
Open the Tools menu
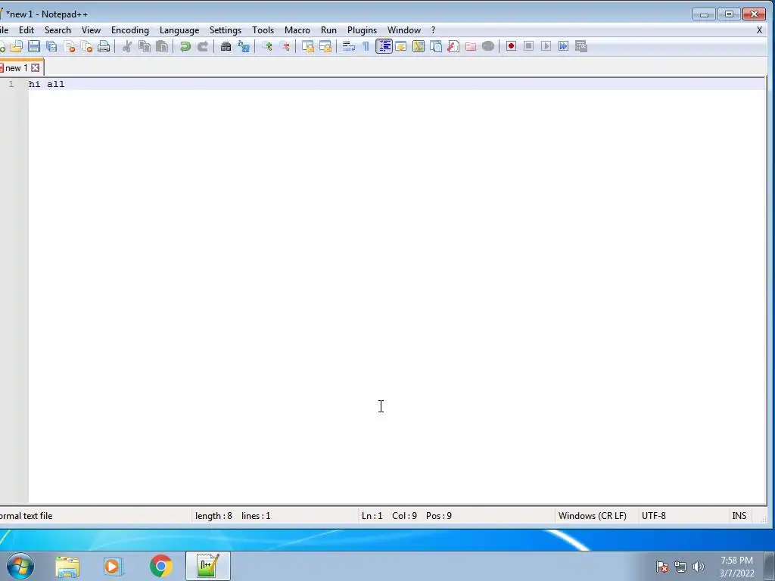click(263, 30)
